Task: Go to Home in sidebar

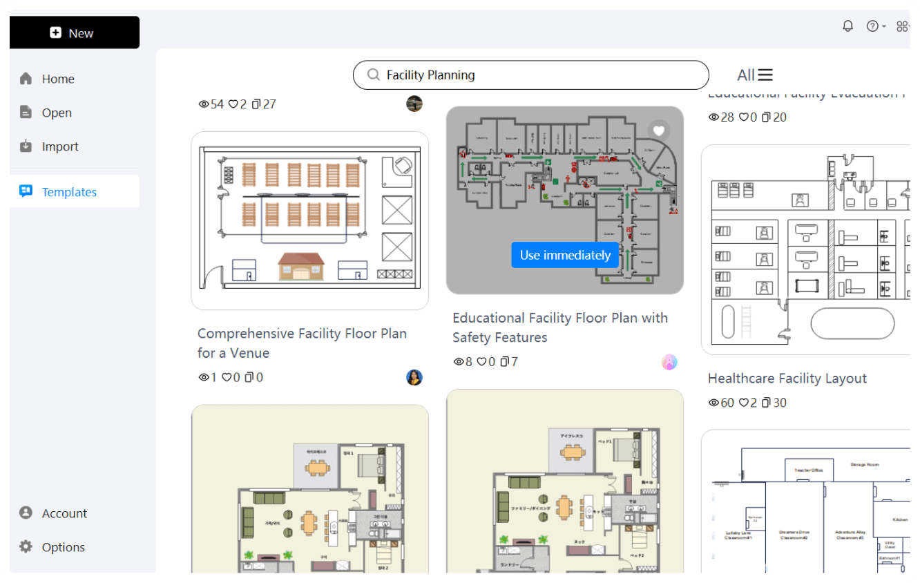Action: pos(75,79)
